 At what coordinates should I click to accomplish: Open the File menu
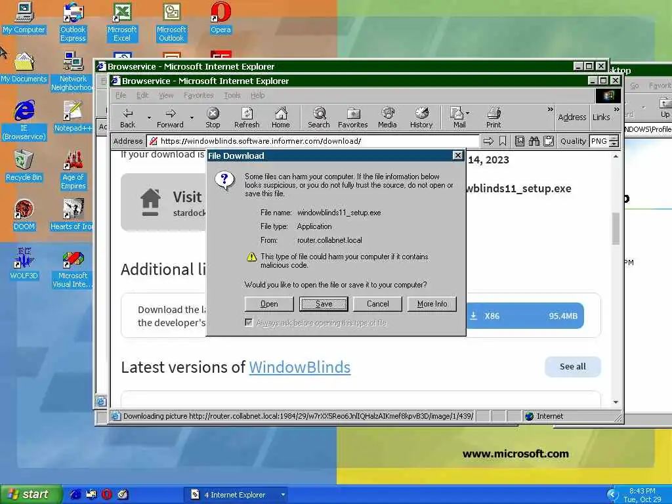(x=121, y=95)
